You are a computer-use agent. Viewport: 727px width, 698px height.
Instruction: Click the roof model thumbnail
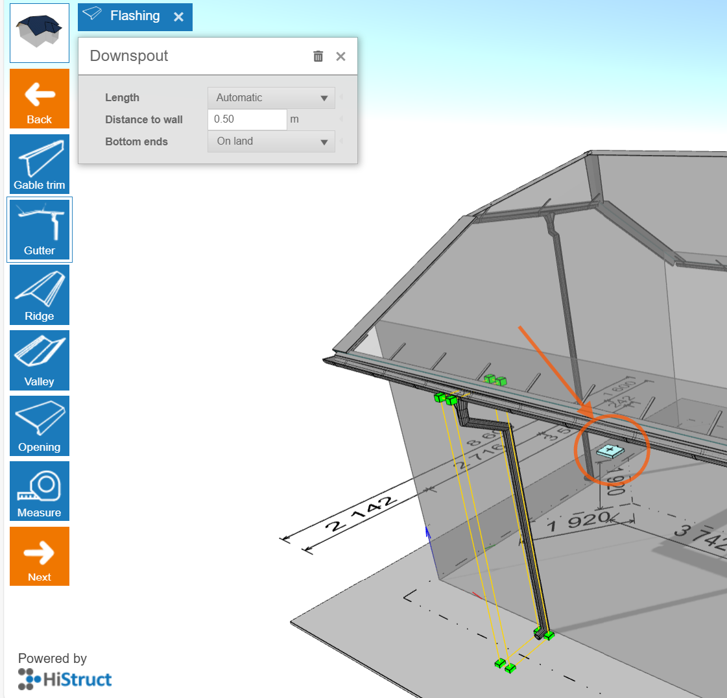(40, 33)
